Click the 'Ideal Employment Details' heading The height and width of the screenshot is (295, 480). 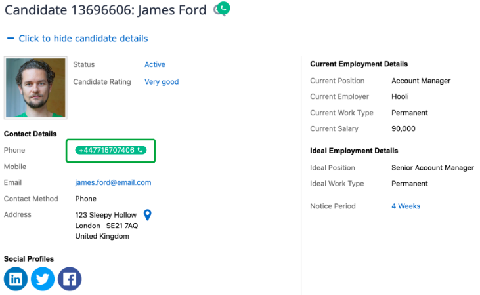354,151
